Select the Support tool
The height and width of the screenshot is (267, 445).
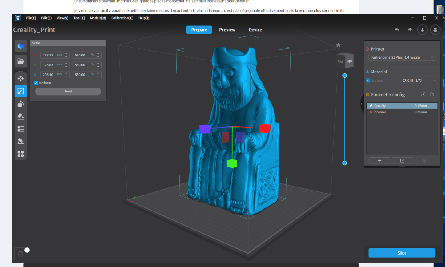point(21,141)
